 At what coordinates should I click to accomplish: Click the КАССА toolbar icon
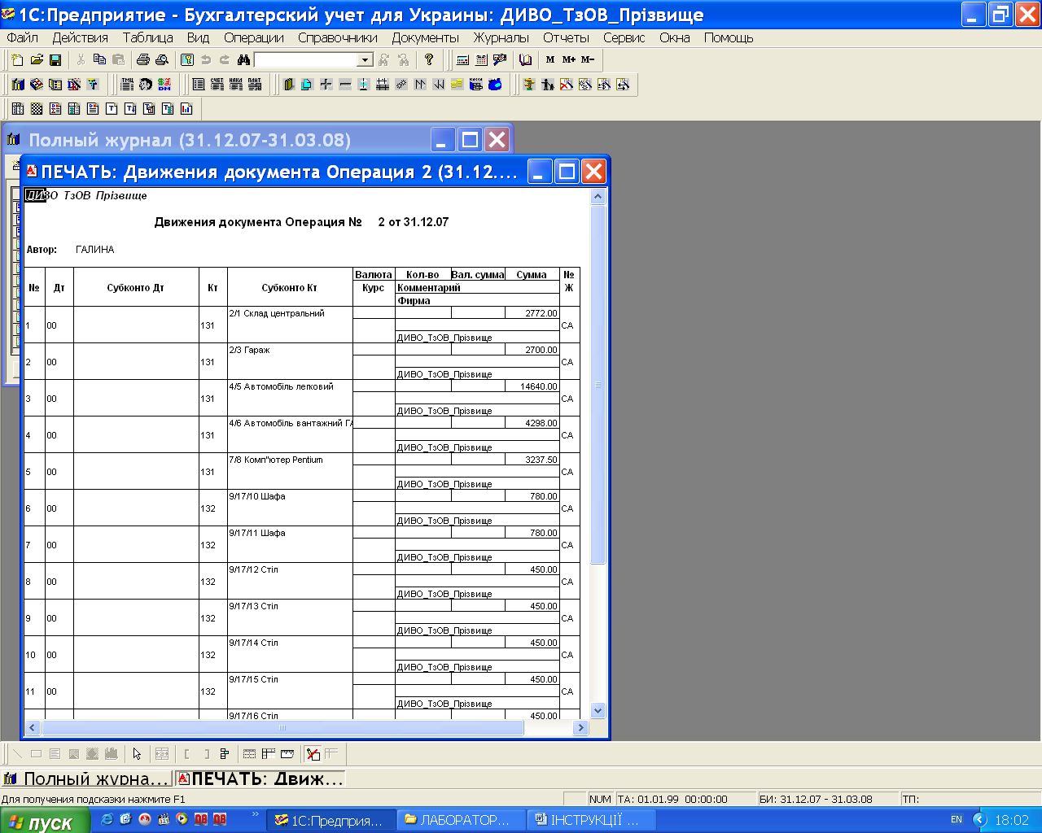[476, 84]
